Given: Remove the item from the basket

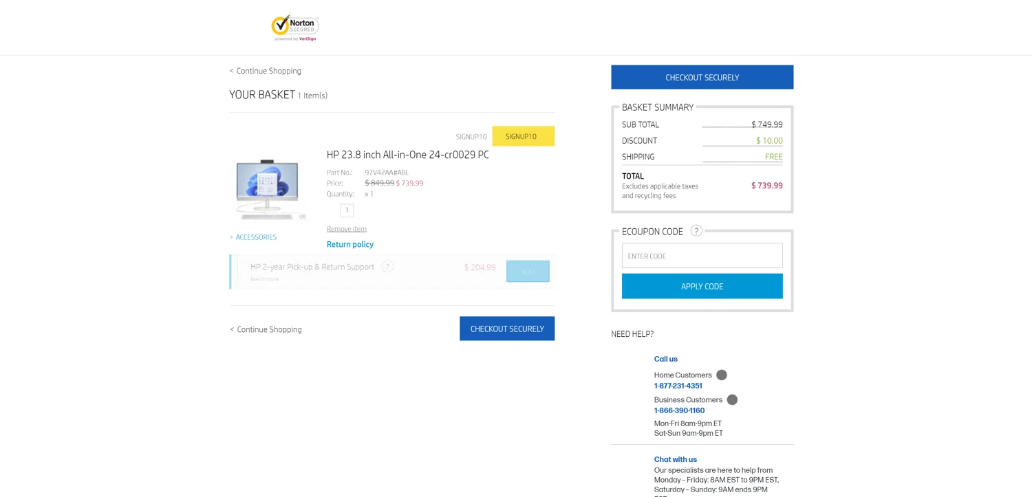Looking at the screenshot, I should 347,229.
